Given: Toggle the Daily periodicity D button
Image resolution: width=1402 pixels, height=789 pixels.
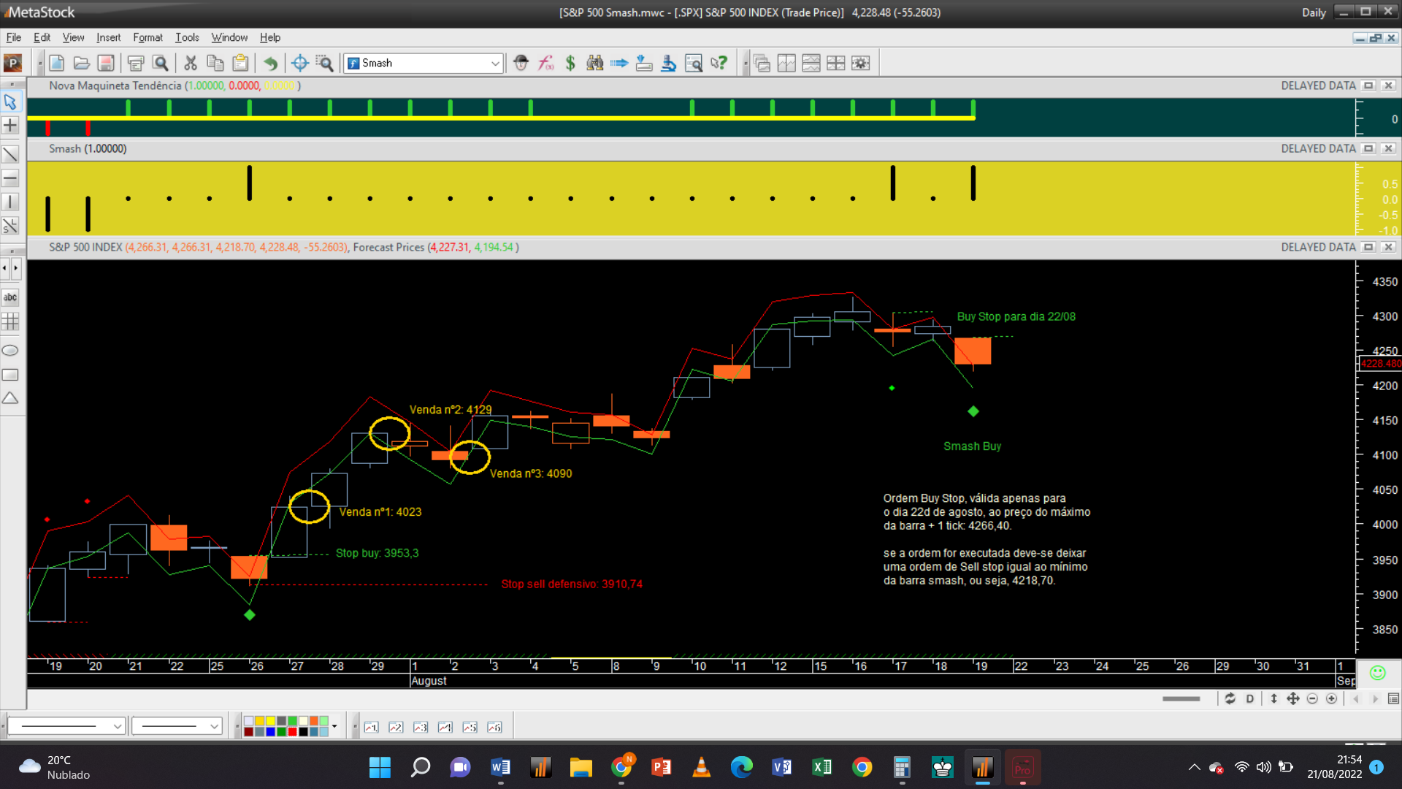Looking at the screenshot, I should tap(1250, 699).
